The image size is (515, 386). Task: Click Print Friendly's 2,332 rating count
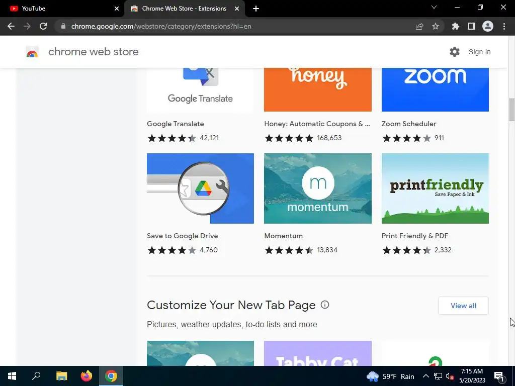click(443, 250)
